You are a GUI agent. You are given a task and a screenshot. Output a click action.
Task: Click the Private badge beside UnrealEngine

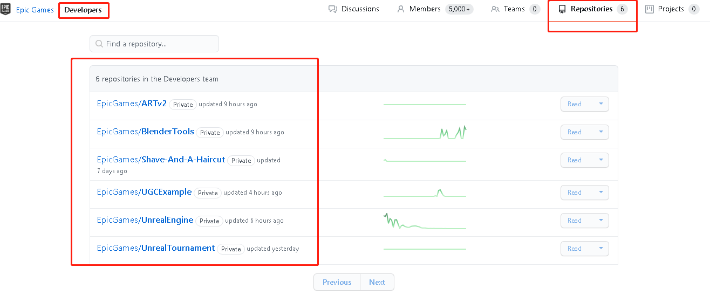(x=209, y=221)
